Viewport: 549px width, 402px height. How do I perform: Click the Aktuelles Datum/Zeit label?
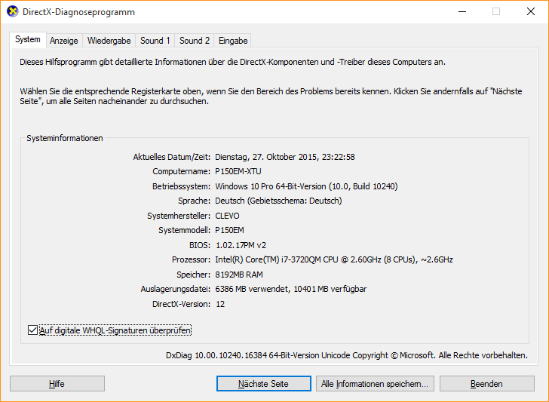[172, 157]
